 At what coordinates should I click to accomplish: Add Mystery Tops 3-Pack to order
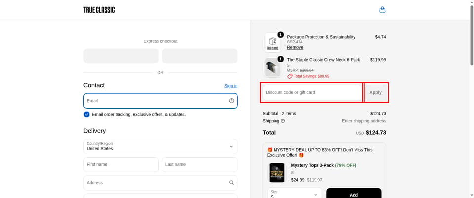tap(354, 194)
